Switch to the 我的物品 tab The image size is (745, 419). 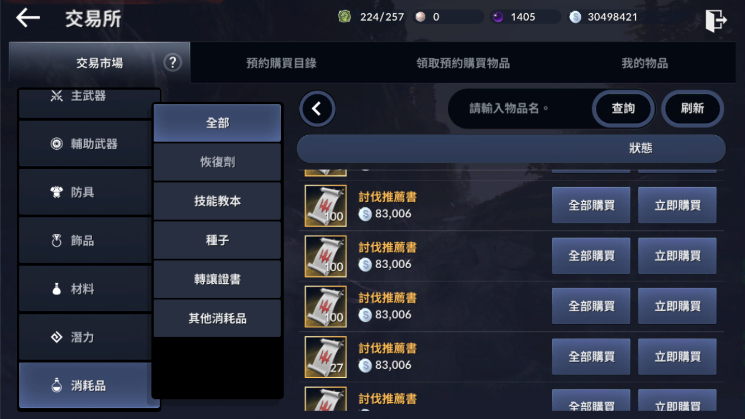point(645,63)
